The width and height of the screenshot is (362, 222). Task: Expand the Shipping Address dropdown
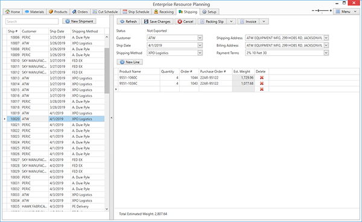(326, 38)
